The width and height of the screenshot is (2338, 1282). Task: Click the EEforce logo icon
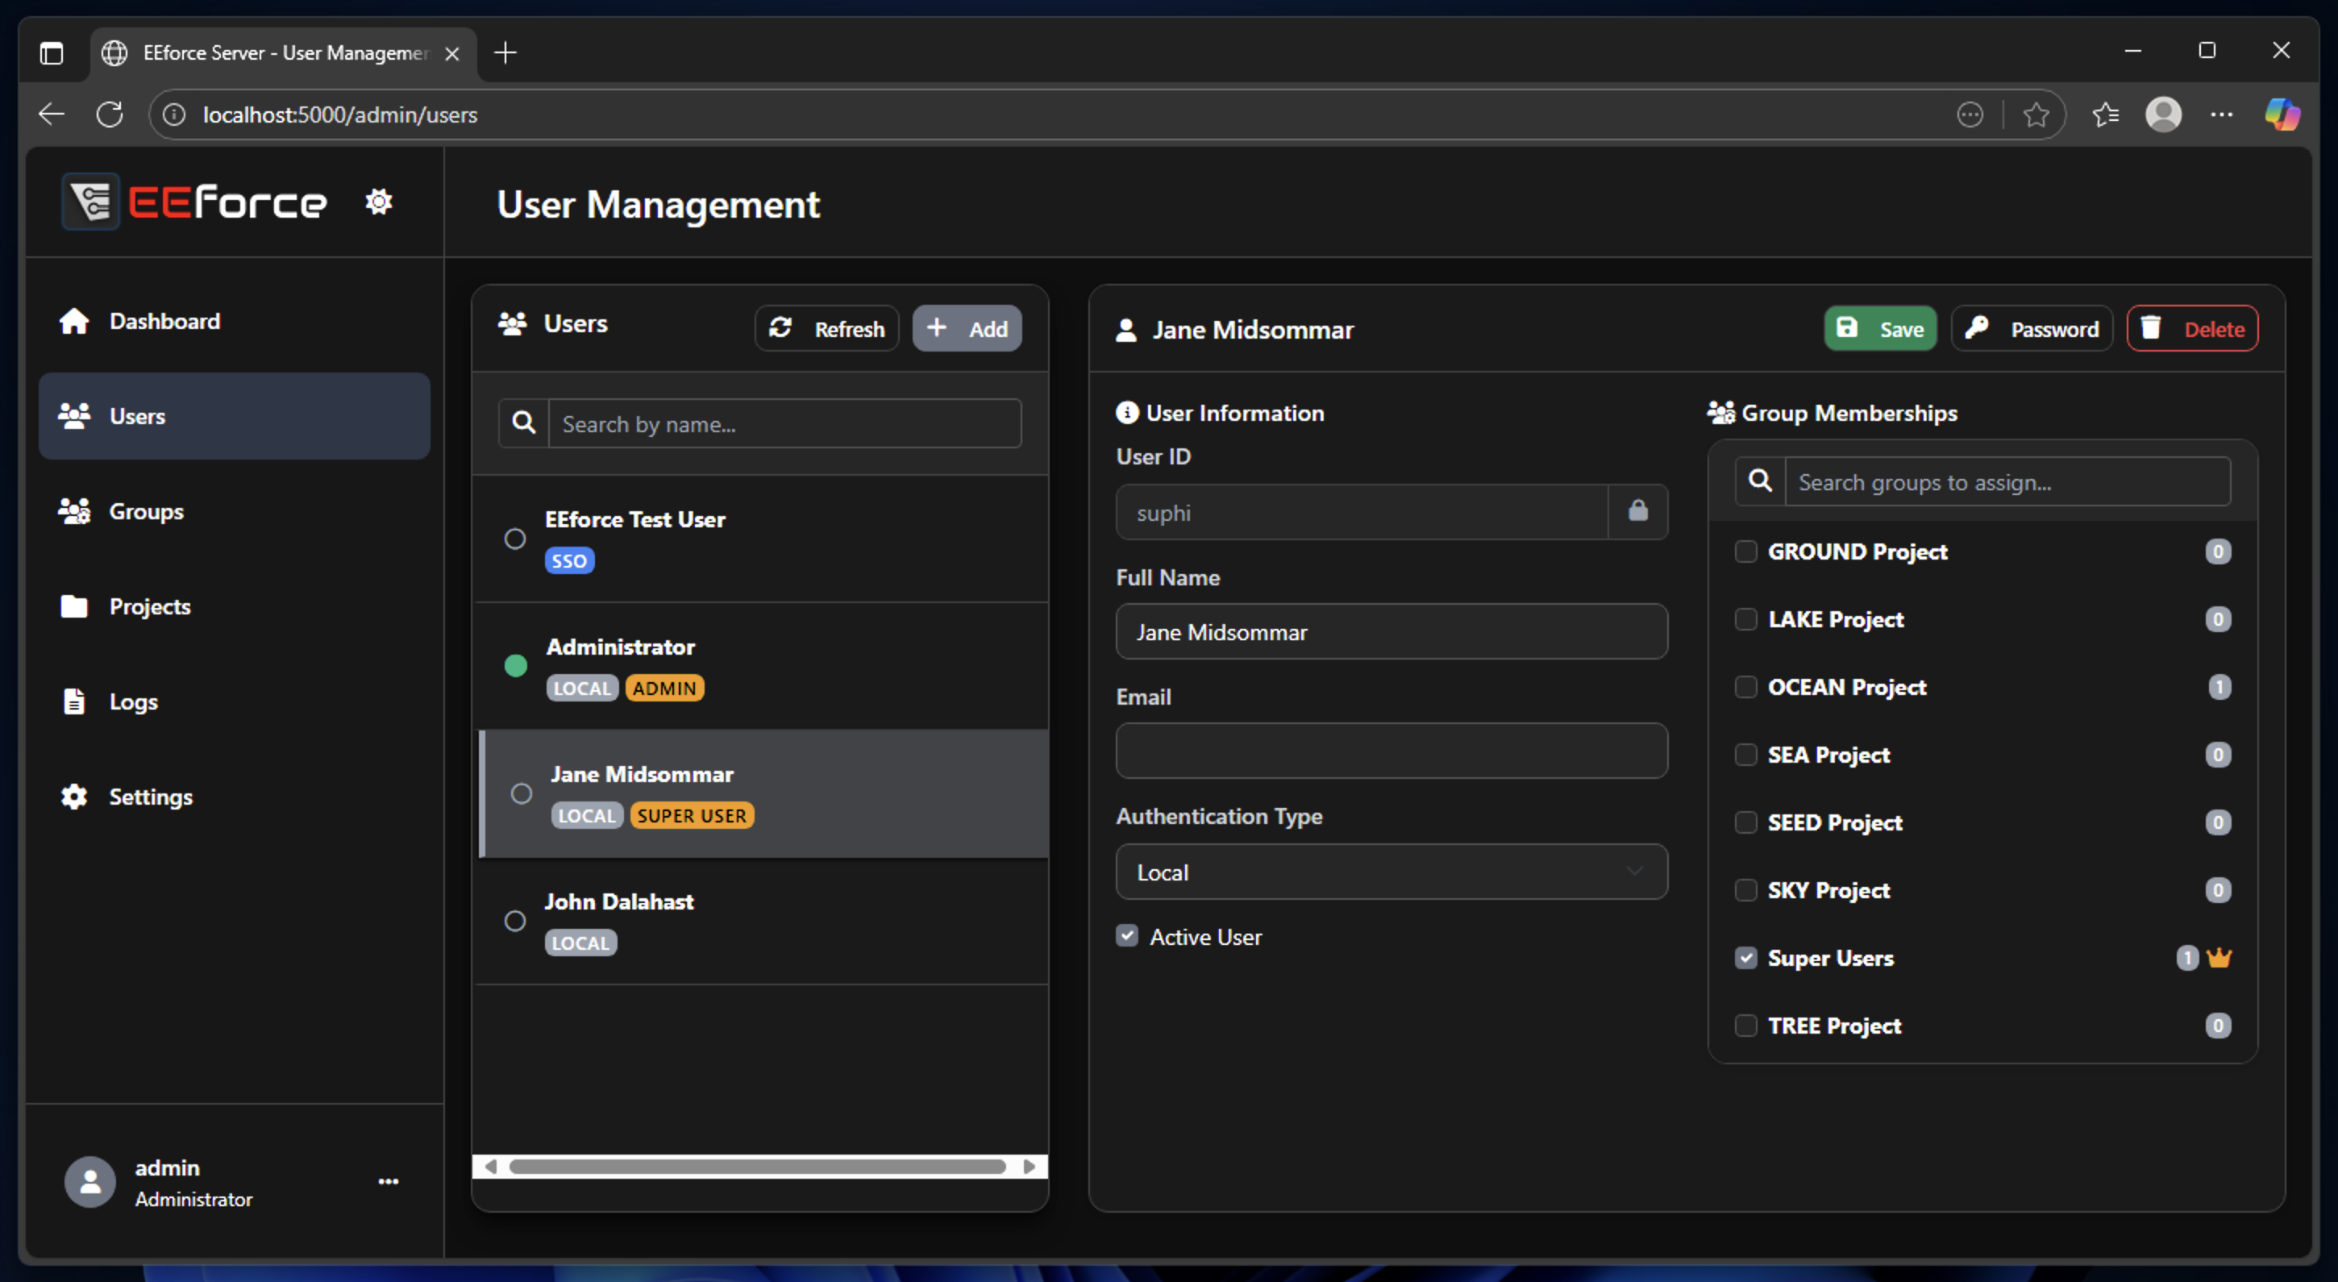pyautogui.click(x=91, y=202)
